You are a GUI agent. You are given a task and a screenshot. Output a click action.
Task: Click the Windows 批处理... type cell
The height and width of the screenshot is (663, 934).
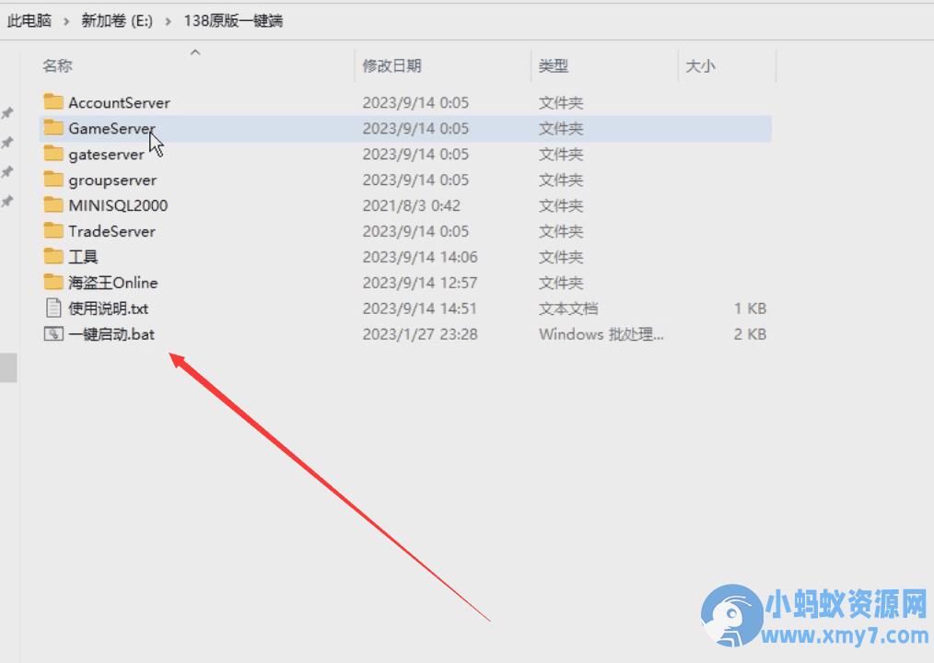point(601,333)
